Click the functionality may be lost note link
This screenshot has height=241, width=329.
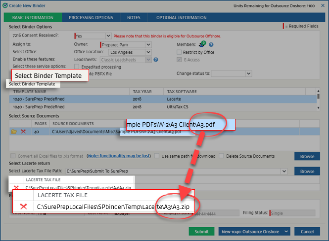pyautogui.click(x=119, y=156)
